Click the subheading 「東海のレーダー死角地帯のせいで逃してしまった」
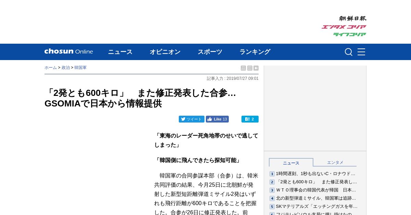Screen dimensions: 411x215 (x=206, y=140)
